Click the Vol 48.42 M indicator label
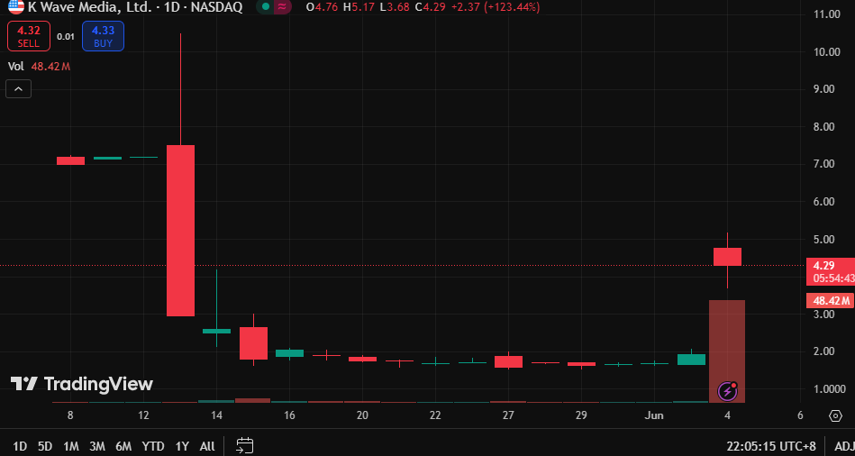The width and height of the screenshot is (855, 456). [40, 67]
